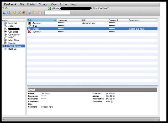
Task: Click the green KeePassX icon in title bar
Action: tap(50, 8)
